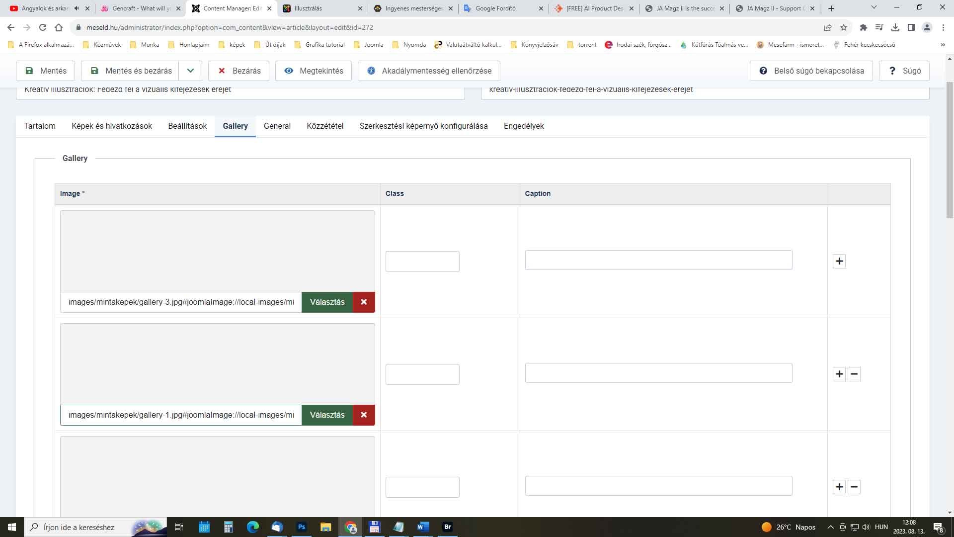Clear the gallery-3.jpg image selection

click(x=364, y=302)
